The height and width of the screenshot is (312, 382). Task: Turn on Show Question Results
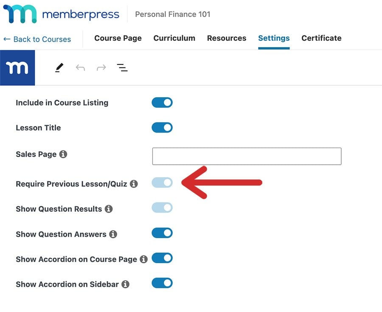162,208
